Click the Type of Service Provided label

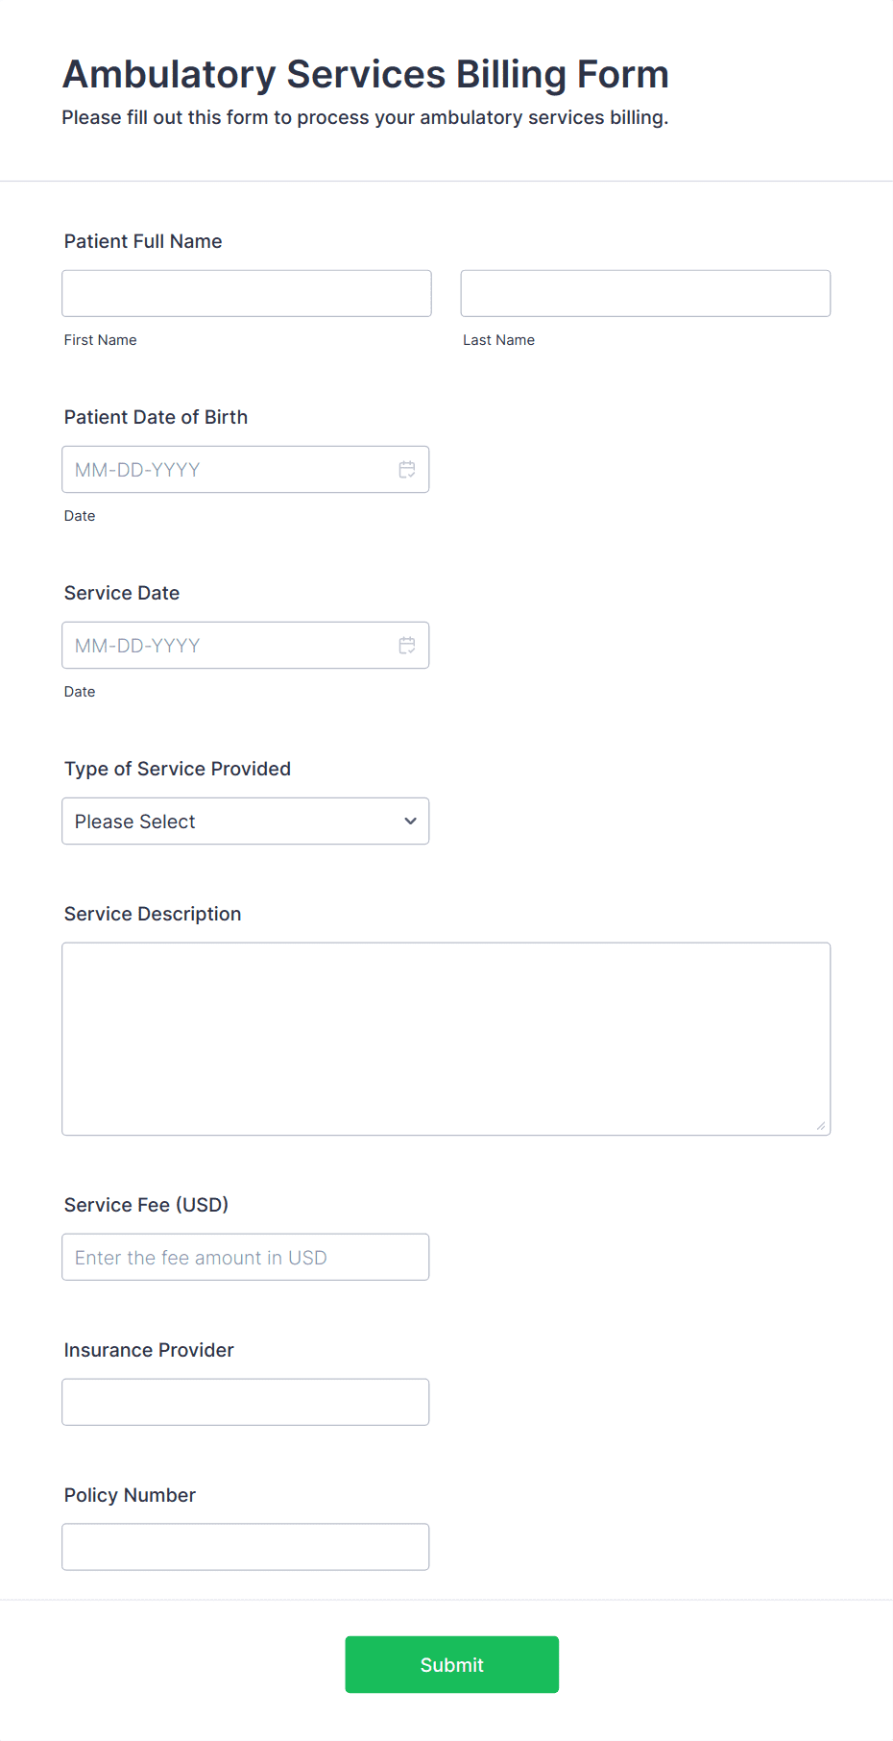click(178, 769)
